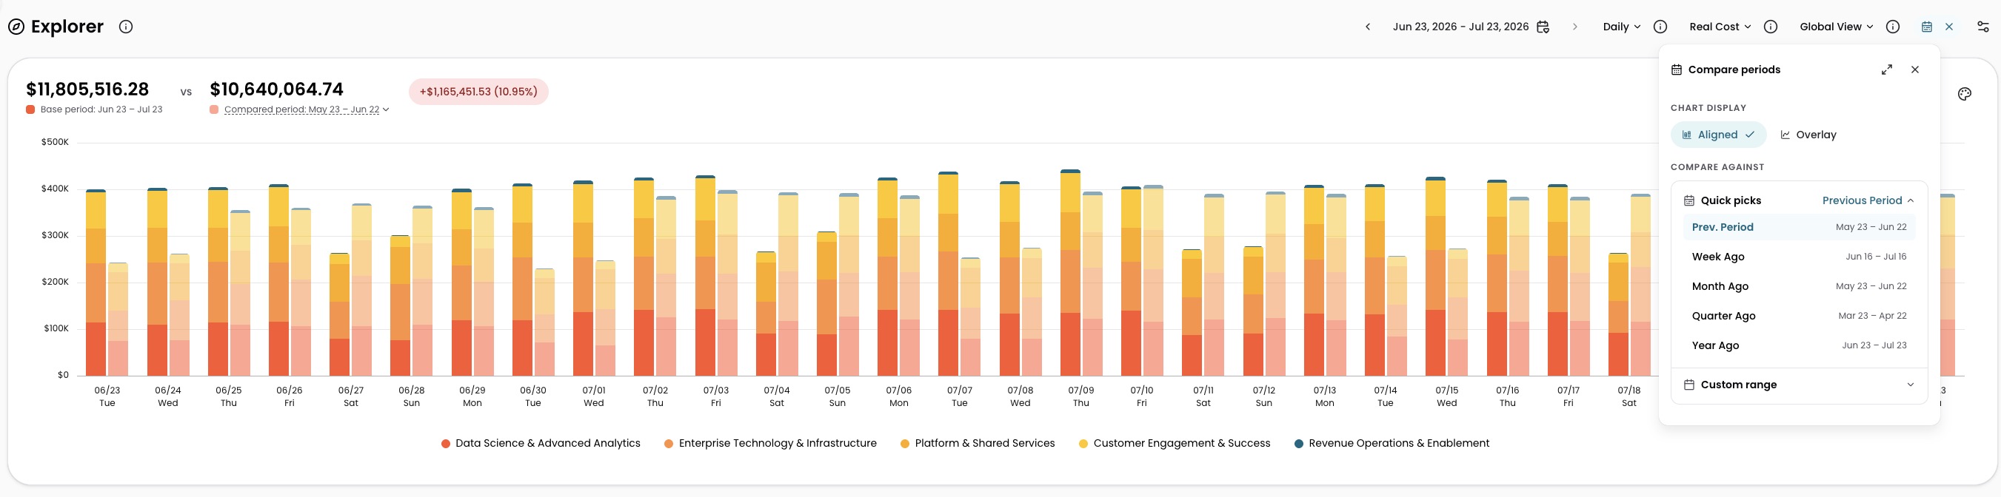Image resolution: width=2001 pixels, height=497 pixels.
Task: Click the 07/15 Wed compared period bar
Action: pyautogui.click(x=1457, y=312)
